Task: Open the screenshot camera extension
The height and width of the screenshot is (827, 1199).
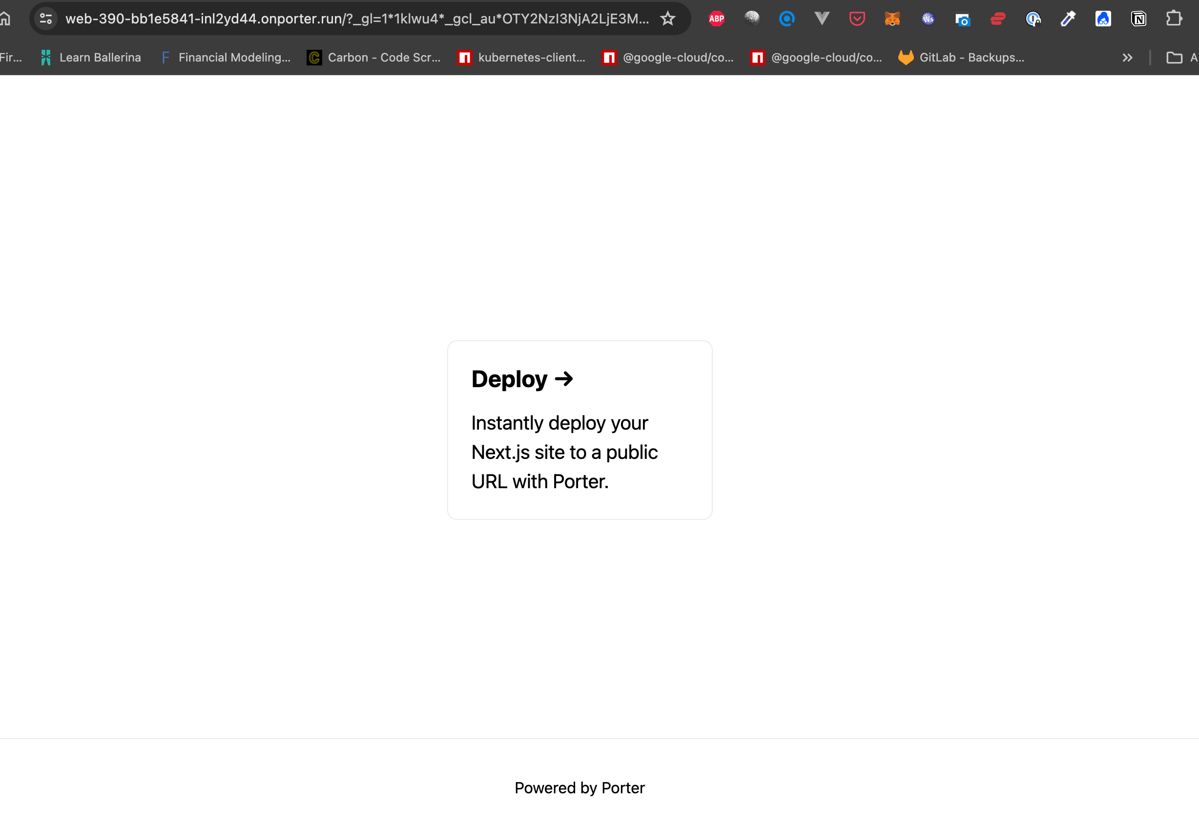Action: click(962, 19)
